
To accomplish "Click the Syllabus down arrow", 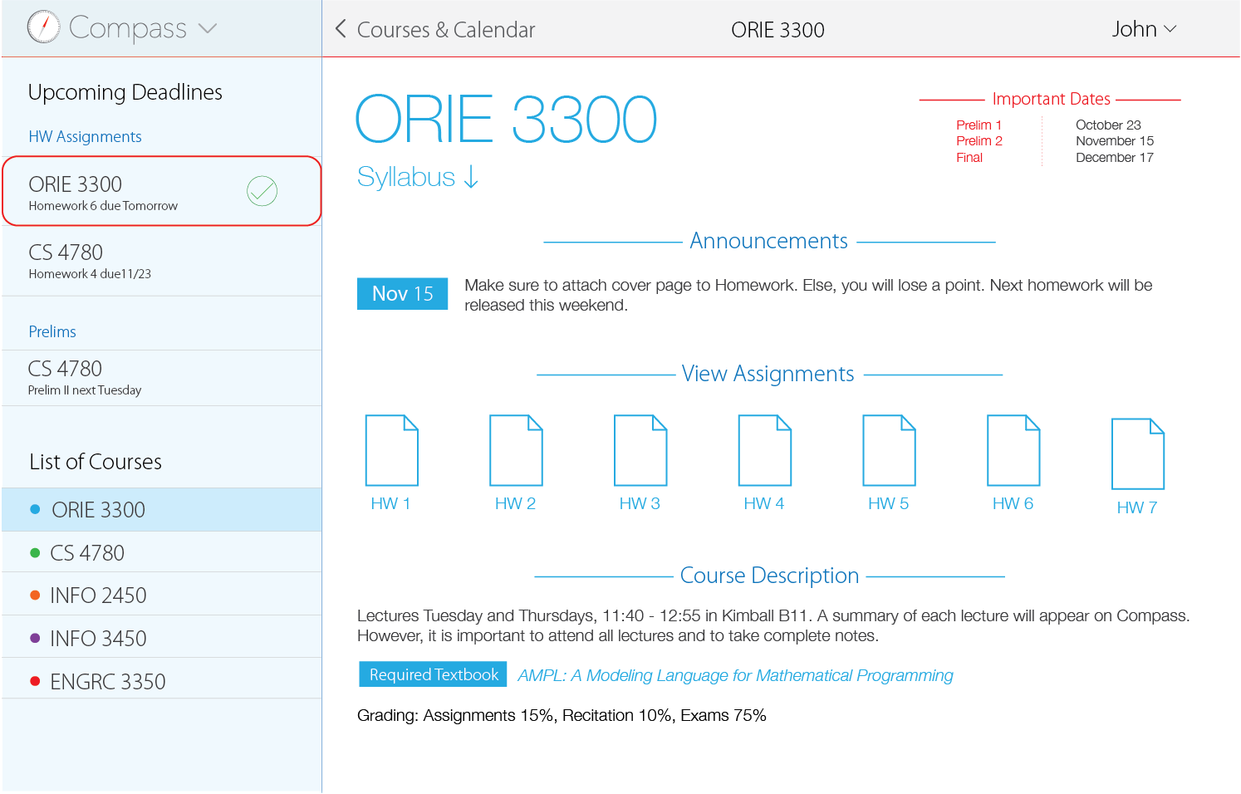I will (x=471, y=177).
